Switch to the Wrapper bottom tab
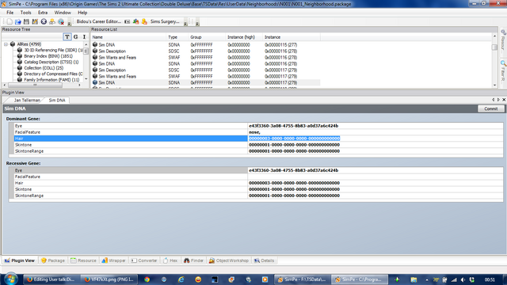Screen dimensions: 507x285 (113, 260)
